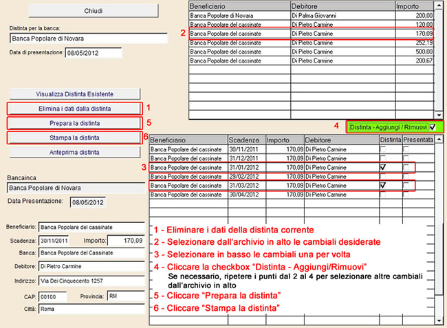Select top table row with importo 120,00
This screenshot has height=328, width=447.
click(312, 24)
